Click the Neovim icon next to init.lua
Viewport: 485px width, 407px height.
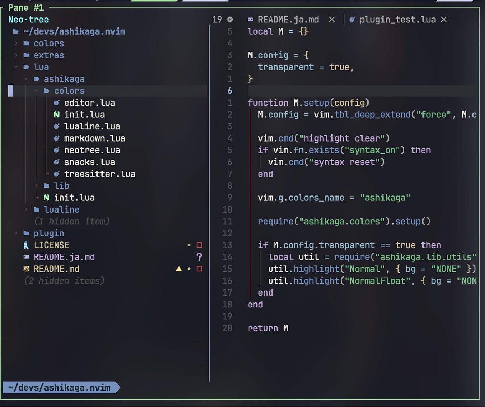pos(57,115)
